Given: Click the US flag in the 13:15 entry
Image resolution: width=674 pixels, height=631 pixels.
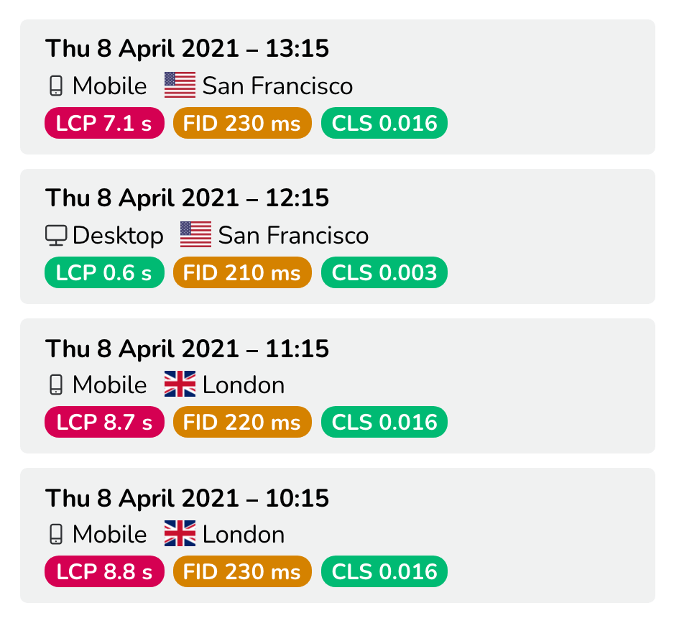Looking at the screenshot, I should (x=180, y=85).
